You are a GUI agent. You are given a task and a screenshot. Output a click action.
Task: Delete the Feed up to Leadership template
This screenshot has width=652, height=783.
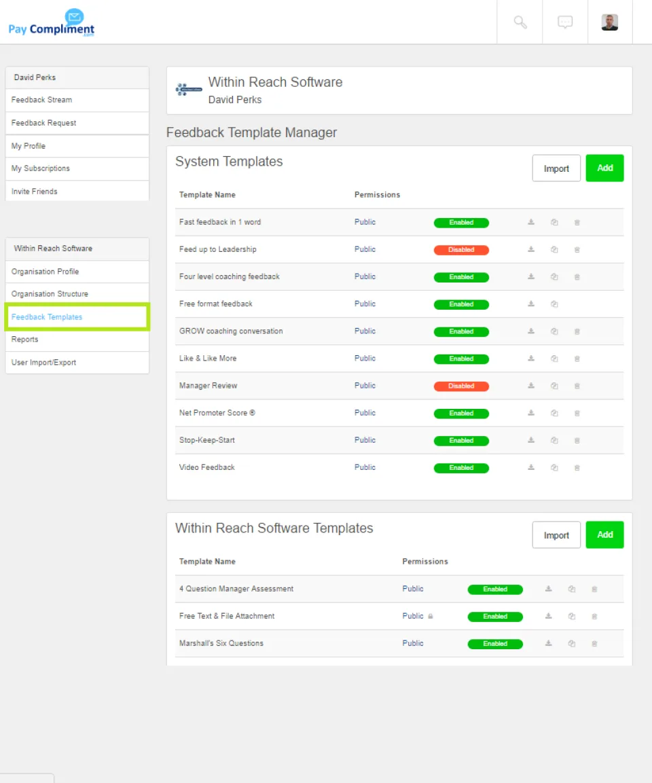[x=577, y=250]
